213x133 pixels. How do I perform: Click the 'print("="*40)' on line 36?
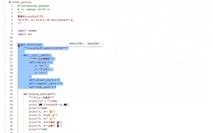(x=38, y=129)
